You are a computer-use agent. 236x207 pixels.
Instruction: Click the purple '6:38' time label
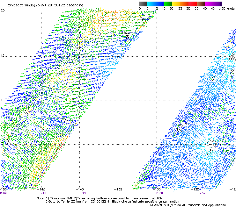159,193
